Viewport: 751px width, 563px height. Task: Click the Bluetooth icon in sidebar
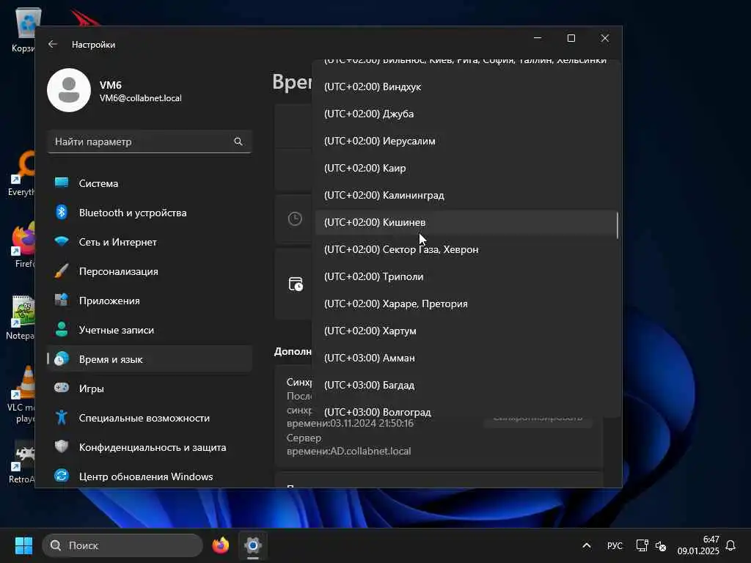coord(62,212)
